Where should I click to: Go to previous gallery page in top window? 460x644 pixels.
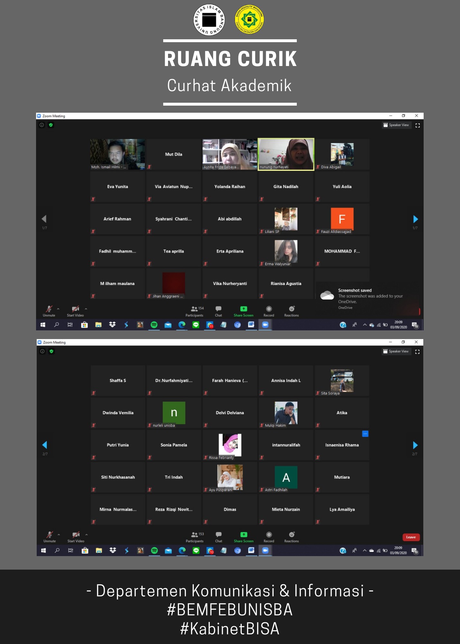[44, 219]
